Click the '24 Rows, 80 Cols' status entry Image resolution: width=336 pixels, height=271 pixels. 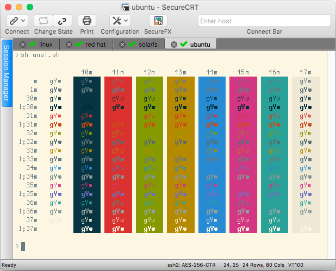[x=263, y=265]
